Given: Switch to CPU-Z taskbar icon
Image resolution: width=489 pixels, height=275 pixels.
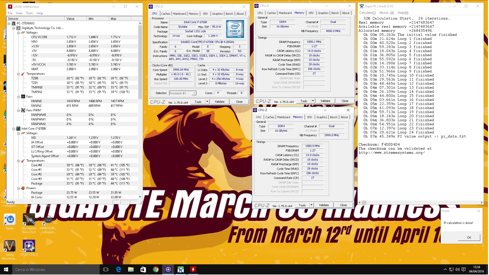Looking at the screenshot, I should [168, 270].
